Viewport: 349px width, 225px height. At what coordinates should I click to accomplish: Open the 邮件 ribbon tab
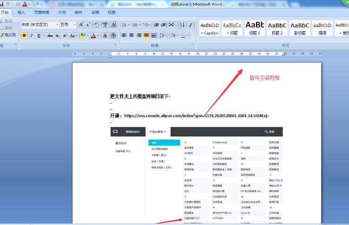[78, 13]
